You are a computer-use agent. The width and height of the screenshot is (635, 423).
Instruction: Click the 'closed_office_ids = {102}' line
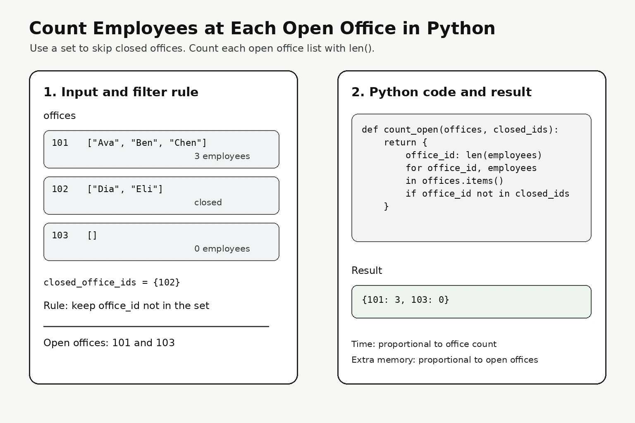(112, 282)
